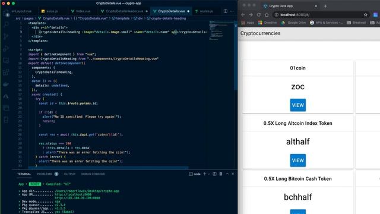Viewport: 380px width, 214px height.
Task: Open a new browser tab with the plus
Action: click(325, 6)
